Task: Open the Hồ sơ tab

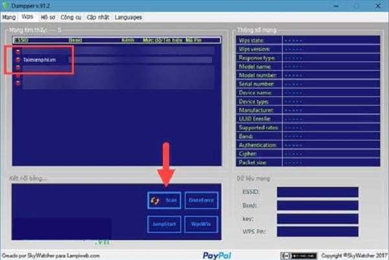Action: point(49,17)
